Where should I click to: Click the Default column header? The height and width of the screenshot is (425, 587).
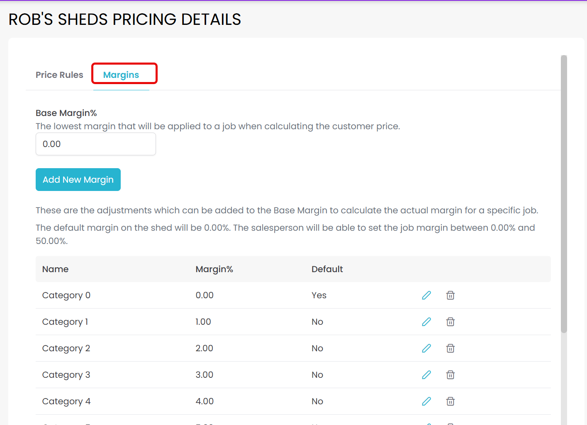coord(327,269)
